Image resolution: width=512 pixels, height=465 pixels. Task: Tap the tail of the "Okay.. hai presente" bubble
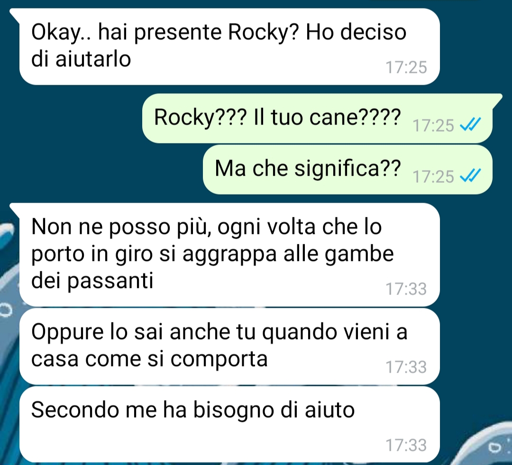(x=15, y=15)
